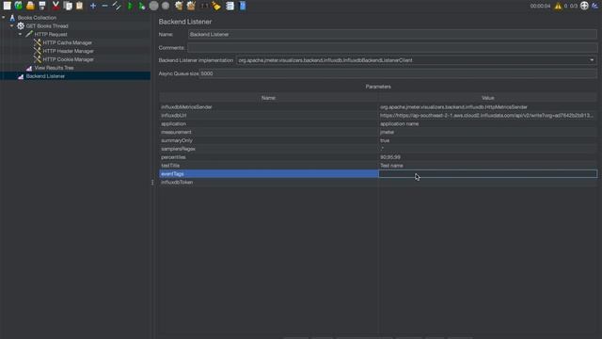The height and width of the screenshot is (339, 602).
Task: Click the percentiles '90;95;99' value cell
Action: (x=488, y=157)
